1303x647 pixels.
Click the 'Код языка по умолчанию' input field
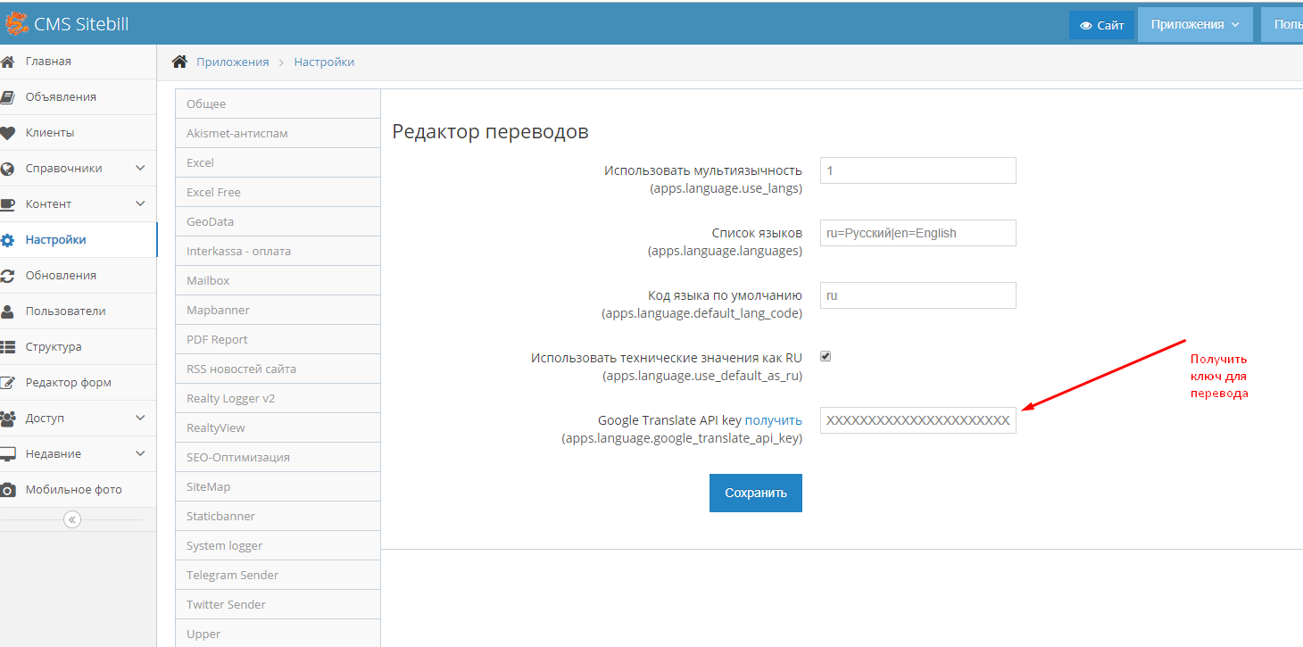coord(918,295)
